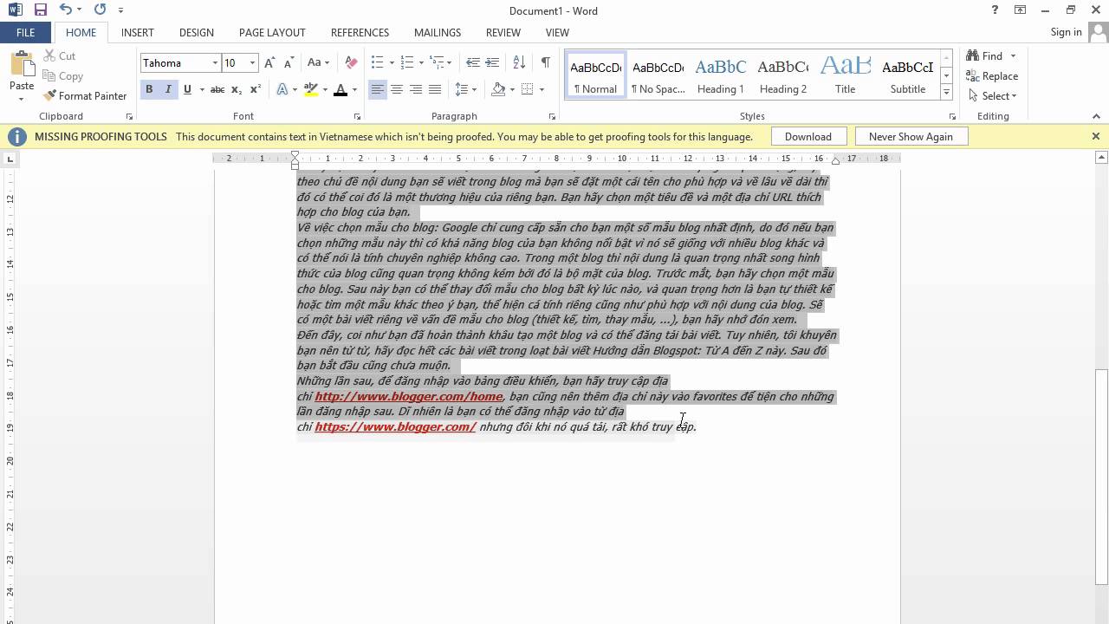Click Clear All Formatting eraser icon
1109x624 pixels.
tap(351, 62)
